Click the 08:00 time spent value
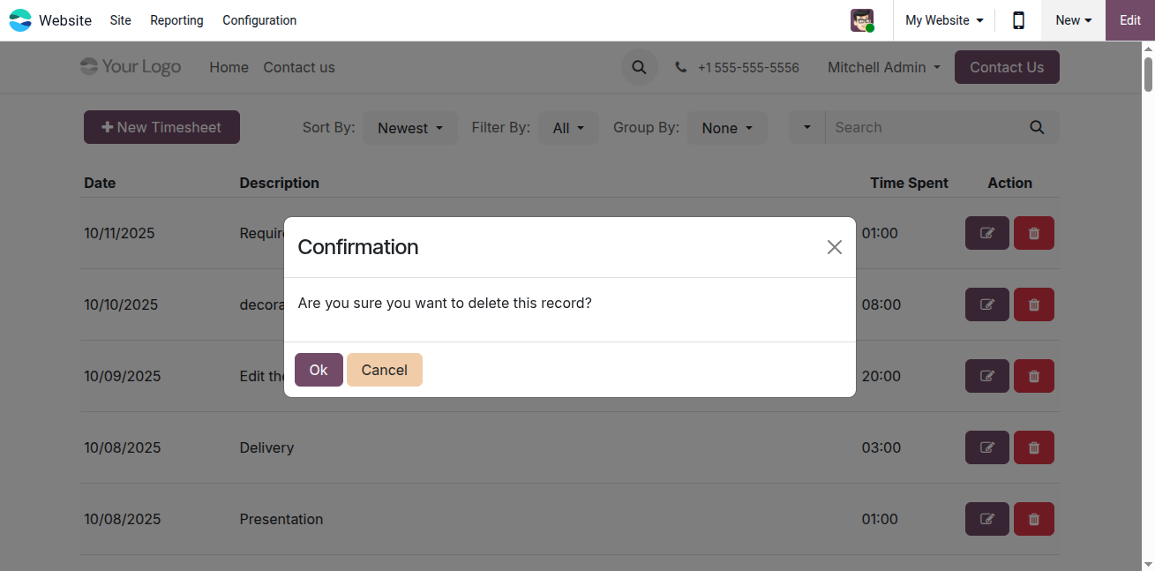This screenshot has width=1155, height=571. pos(881,304)
